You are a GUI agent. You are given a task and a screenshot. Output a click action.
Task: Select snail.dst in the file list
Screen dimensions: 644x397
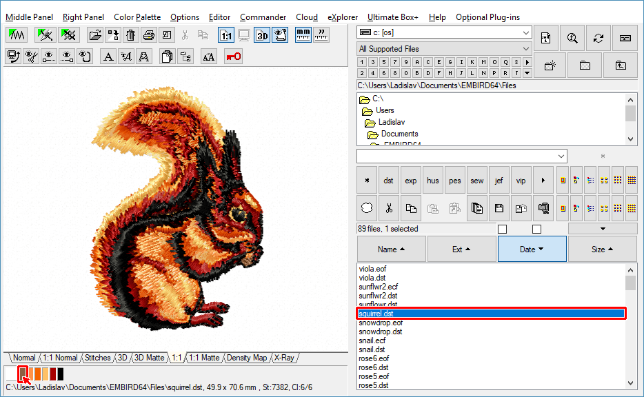372,349
